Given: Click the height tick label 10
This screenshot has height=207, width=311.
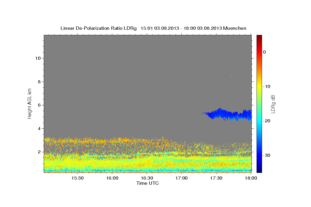Looking at the screenshot, I should [38, 58].
